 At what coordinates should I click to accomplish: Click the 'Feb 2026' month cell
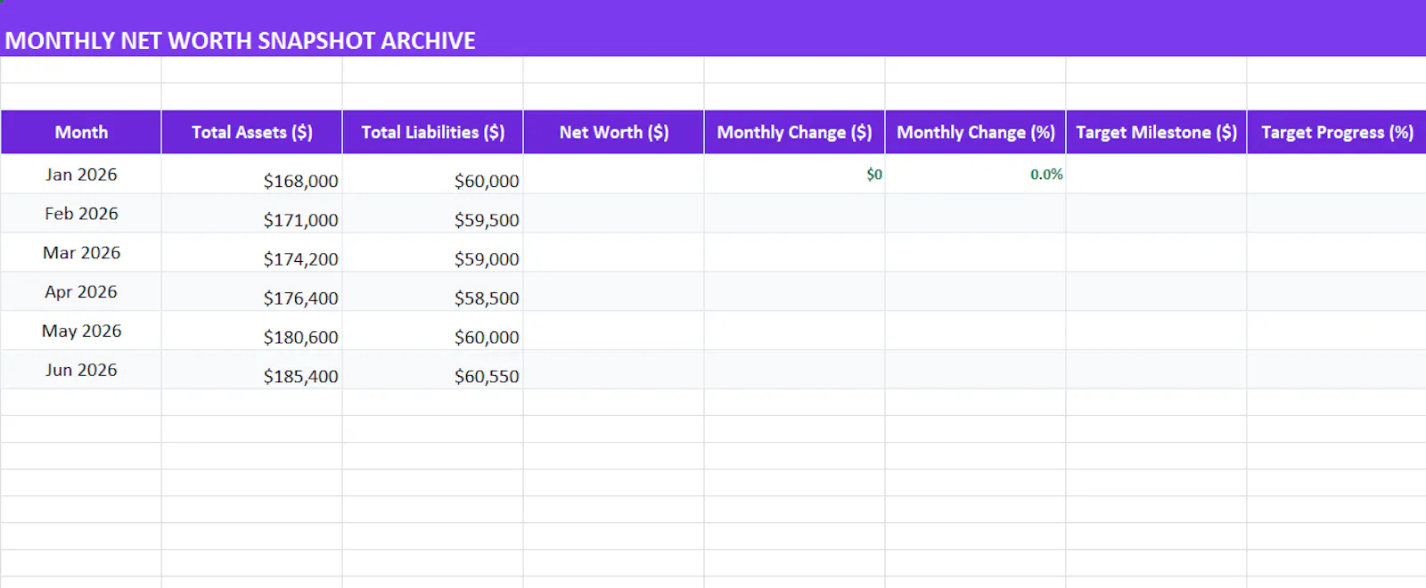(81, 214)
